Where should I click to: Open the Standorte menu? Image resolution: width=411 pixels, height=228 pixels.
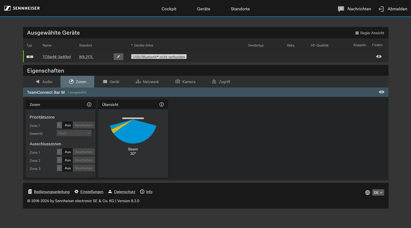[240, 9]
